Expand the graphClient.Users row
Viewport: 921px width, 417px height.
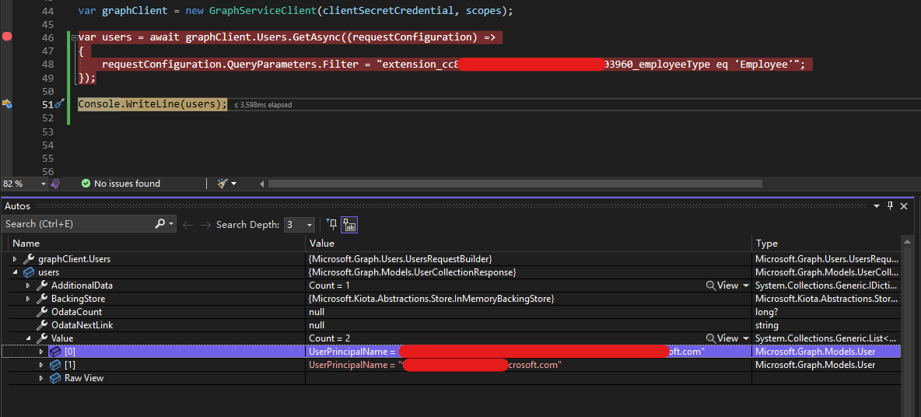[x=15, y=259]
